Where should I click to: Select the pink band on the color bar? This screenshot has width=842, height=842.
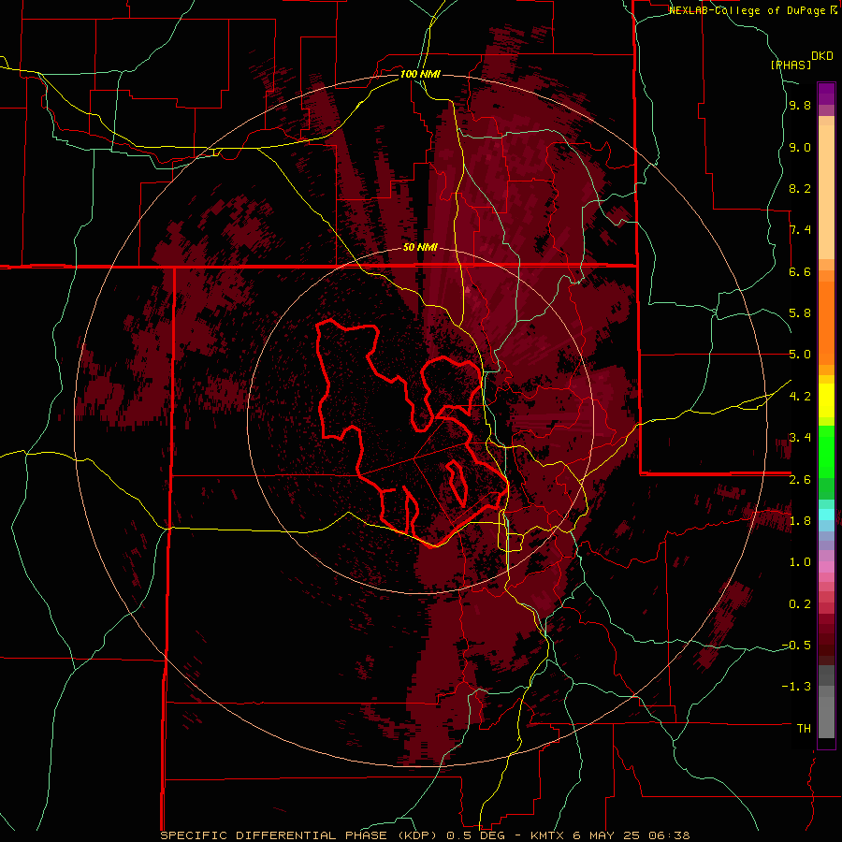[826, 567]
